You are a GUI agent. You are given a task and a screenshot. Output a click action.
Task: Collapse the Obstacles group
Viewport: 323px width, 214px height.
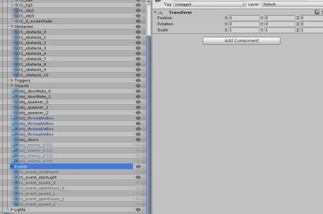click(12, 27)
